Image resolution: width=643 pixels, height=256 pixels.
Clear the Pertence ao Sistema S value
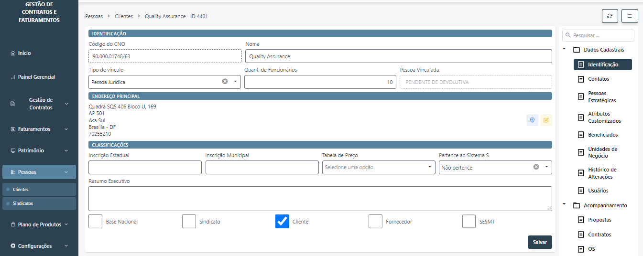click(x=536, y=167)
